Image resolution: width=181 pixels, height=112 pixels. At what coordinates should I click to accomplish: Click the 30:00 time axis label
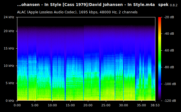[x=124, y=105]
